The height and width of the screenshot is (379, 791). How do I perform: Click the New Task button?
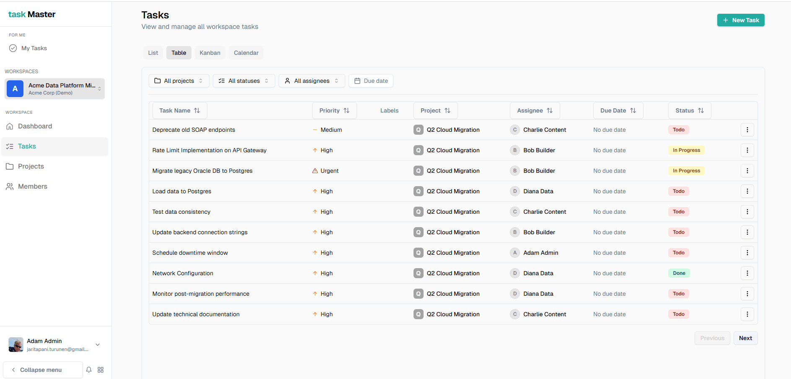[x=740, y=20]
